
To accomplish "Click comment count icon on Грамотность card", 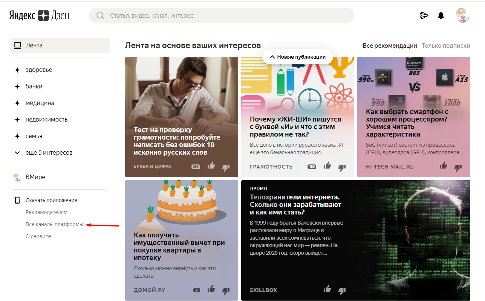I will click(x=312, y=167).
